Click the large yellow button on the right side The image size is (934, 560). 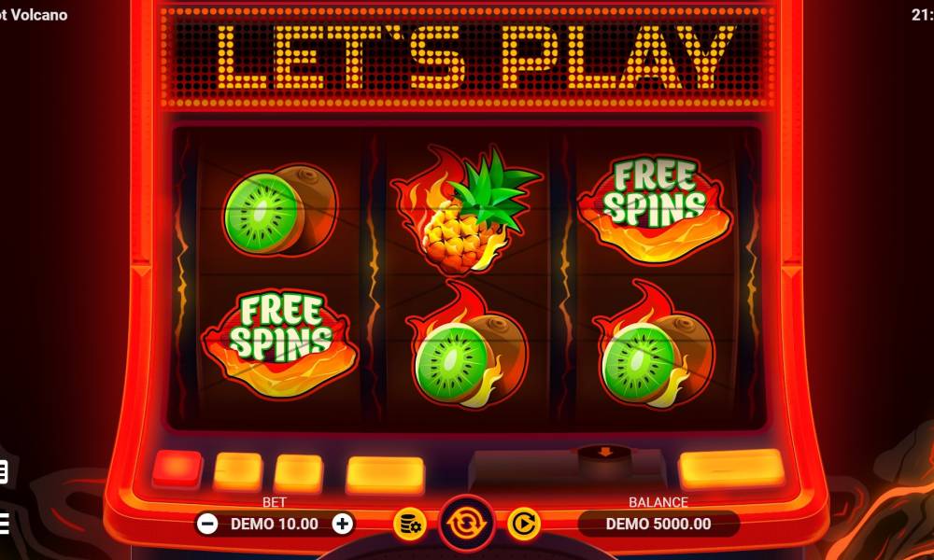click(x=731, y=469)
